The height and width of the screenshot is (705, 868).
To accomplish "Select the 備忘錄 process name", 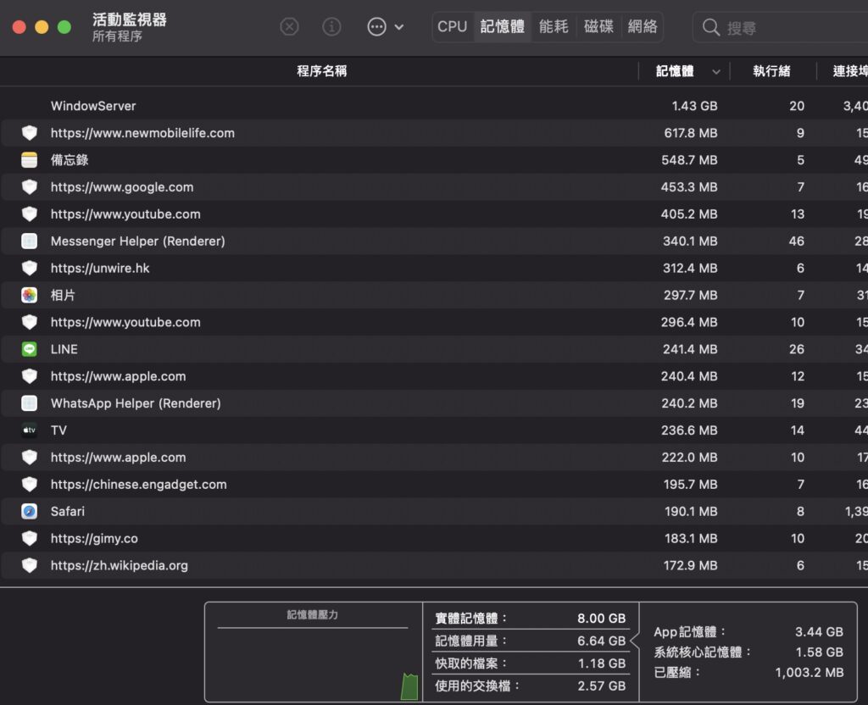I will 70,160.
